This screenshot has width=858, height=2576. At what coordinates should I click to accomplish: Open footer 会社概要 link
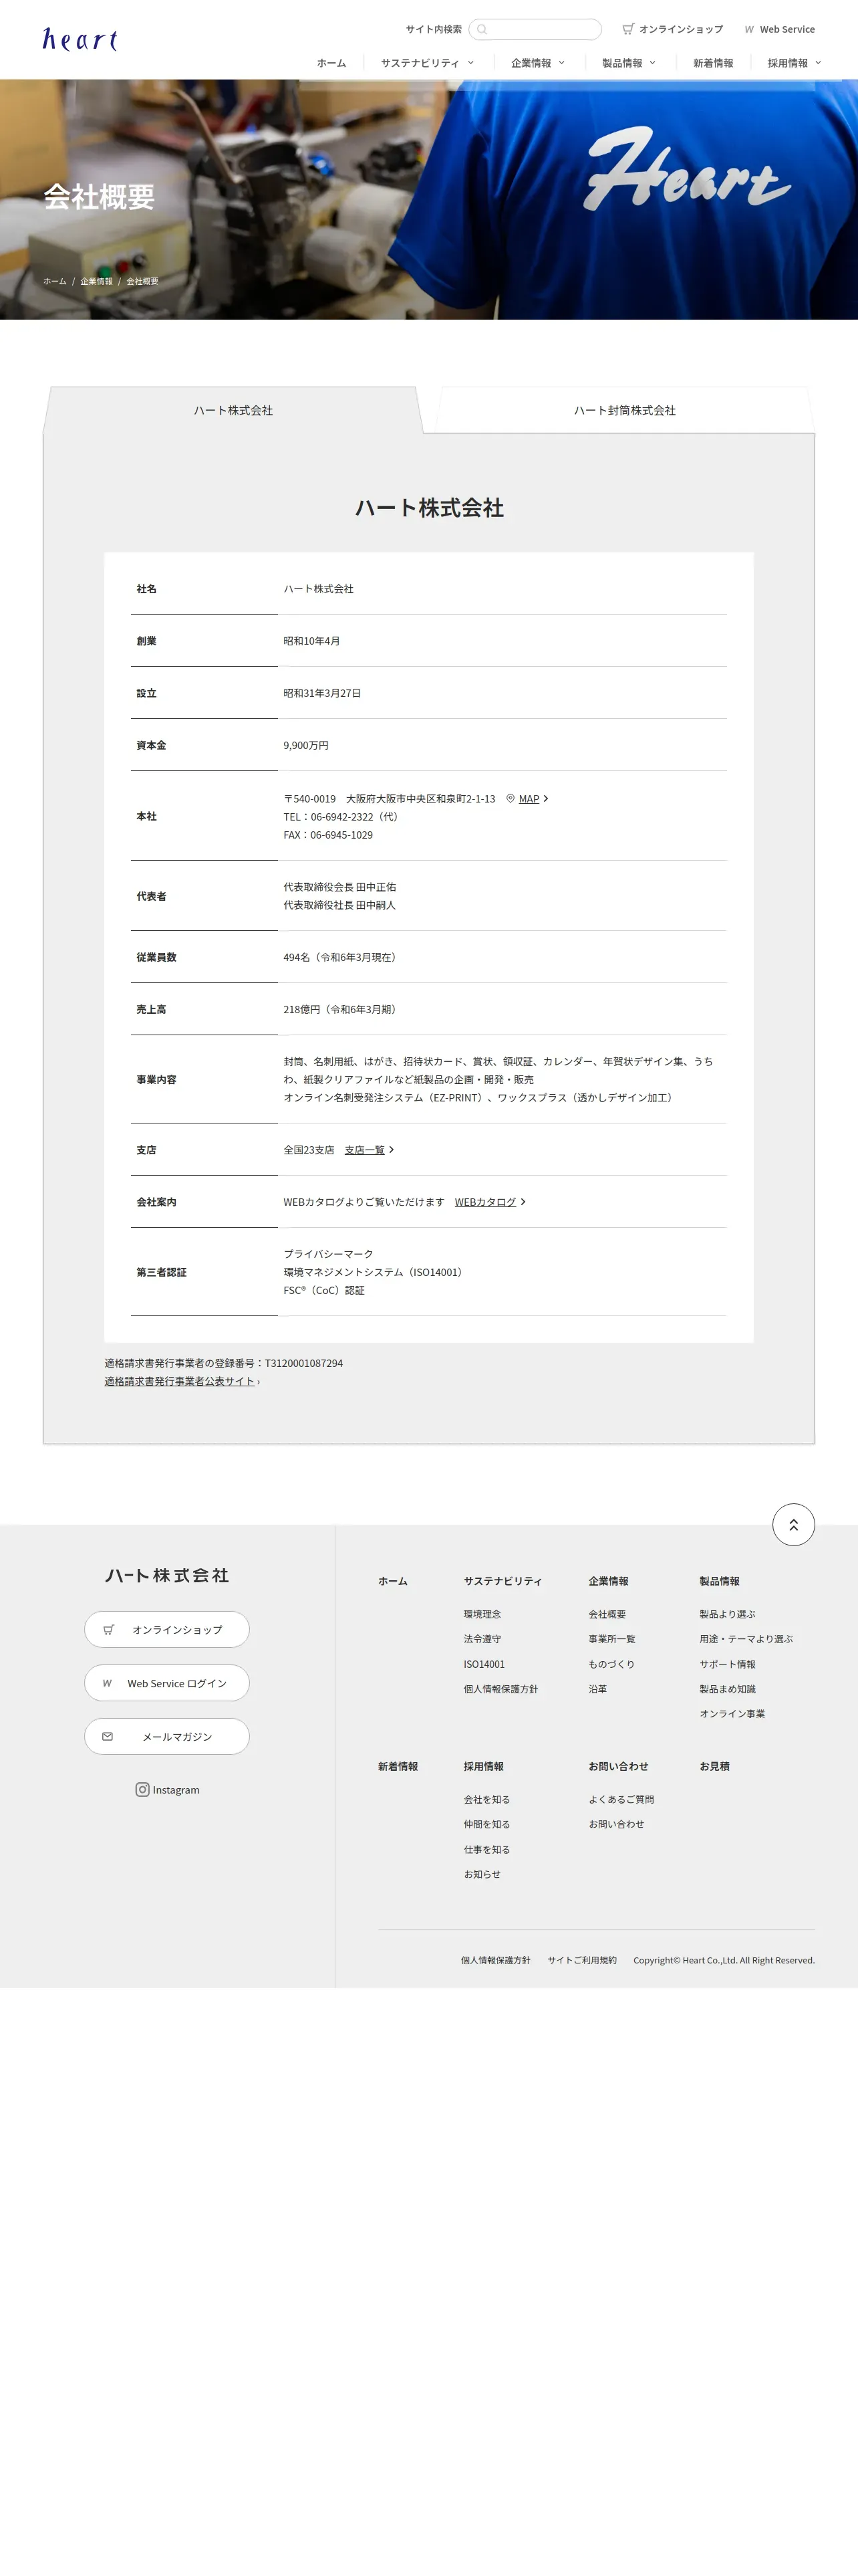click(607, 1614)
